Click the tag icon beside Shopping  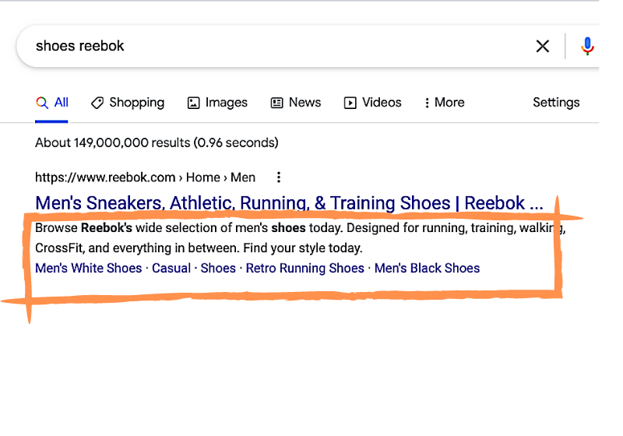pos(97,103)
